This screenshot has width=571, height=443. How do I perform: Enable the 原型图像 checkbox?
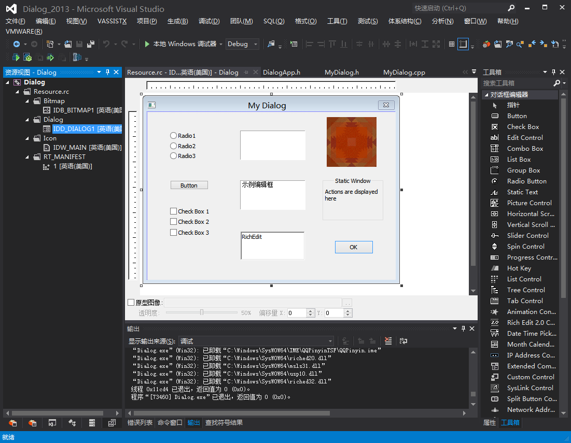point(131,303)
